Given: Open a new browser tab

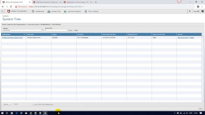Looking at the screenshot, I should pos(96,2).
